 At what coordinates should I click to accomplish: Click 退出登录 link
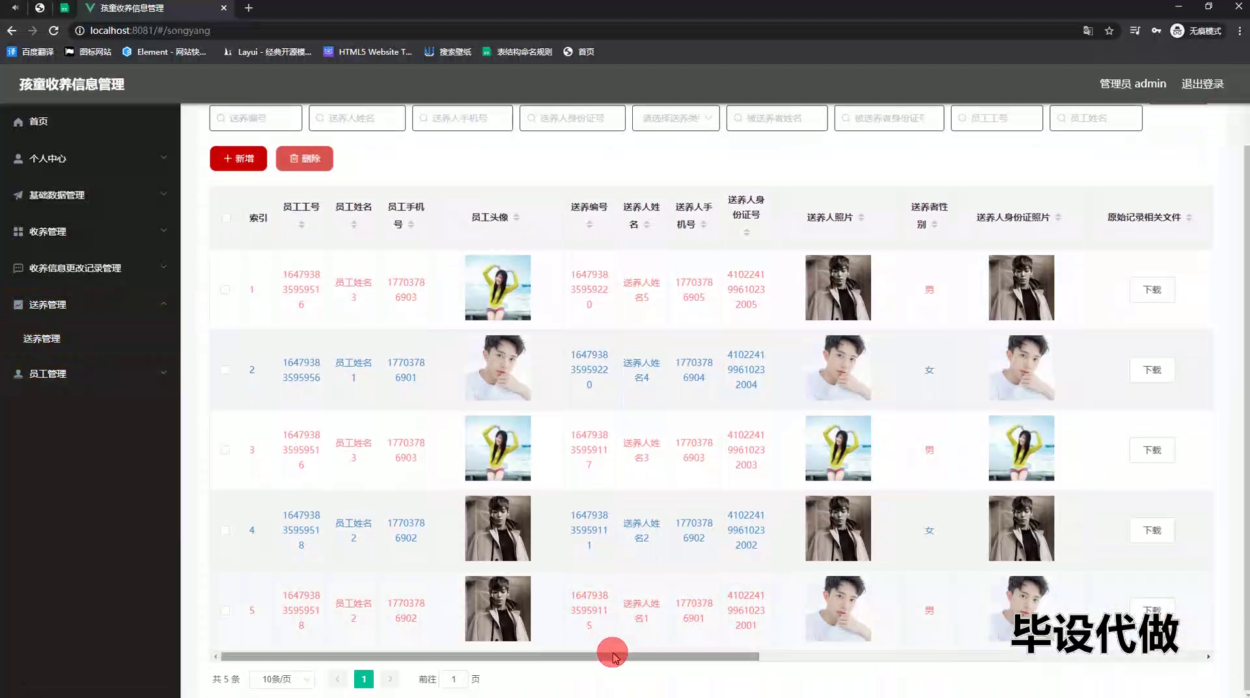tap(1202, 83)
